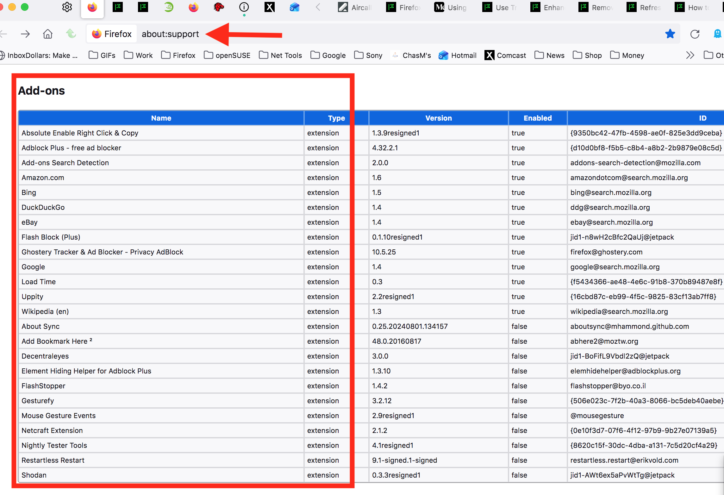This screenshot has height=495, width=724.
Task: Open the X logo pinned tab
Action: pyautogui.click(x=270, y=7)
